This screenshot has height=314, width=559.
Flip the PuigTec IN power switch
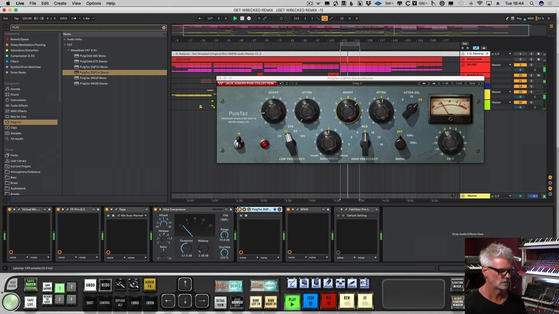pos(239,143)
